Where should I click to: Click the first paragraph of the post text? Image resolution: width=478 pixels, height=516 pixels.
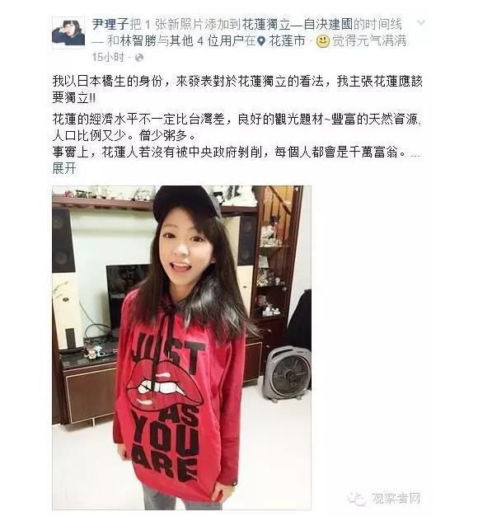coord(237,90)
